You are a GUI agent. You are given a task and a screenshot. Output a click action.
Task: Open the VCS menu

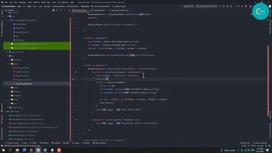[59, 2]
